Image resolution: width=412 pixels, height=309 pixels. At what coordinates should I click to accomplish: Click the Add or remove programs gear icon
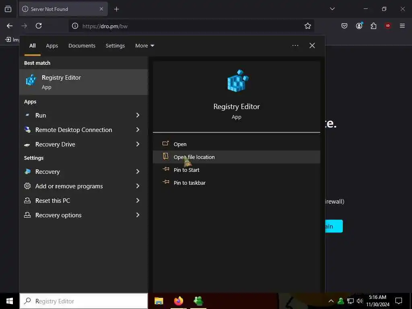pos(27,186)
